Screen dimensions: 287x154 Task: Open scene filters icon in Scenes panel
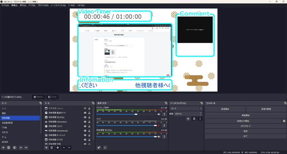[x=15, y=148]
